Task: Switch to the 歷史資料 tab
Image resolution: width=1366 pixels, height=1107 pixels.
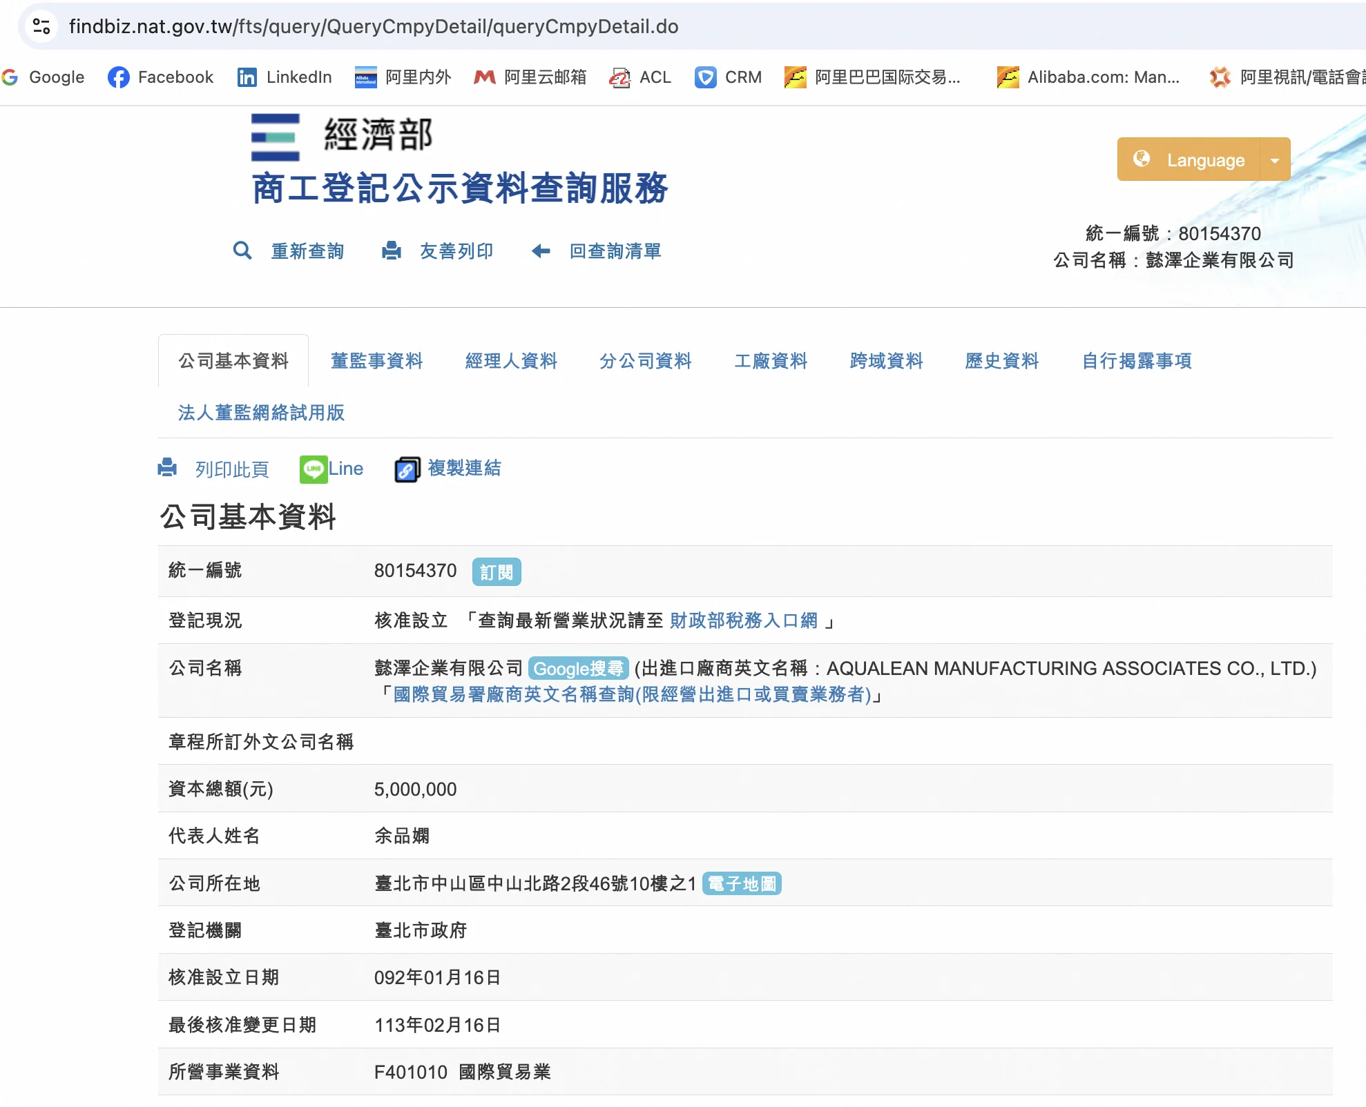Action: (x=1001, y=361)
